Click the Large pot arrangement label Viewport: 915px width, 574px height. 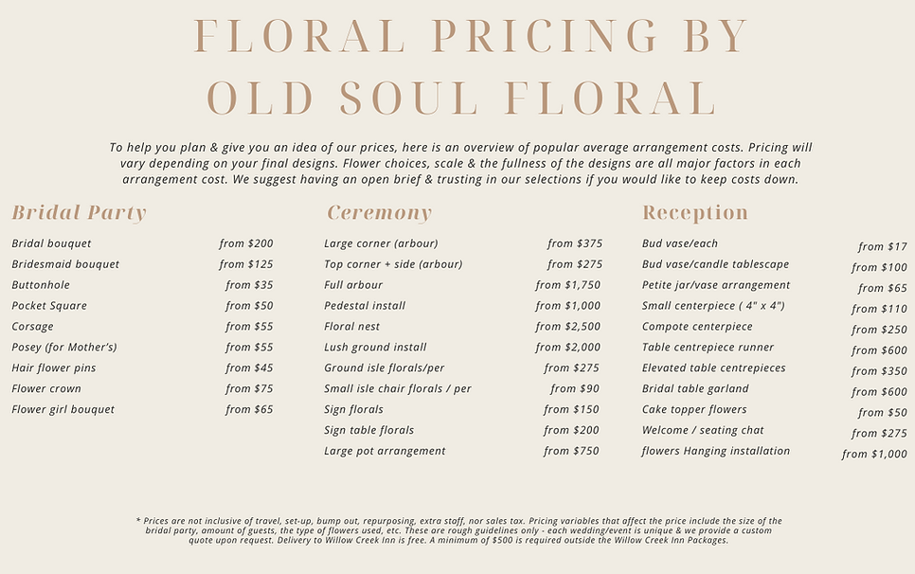point(385,451)
